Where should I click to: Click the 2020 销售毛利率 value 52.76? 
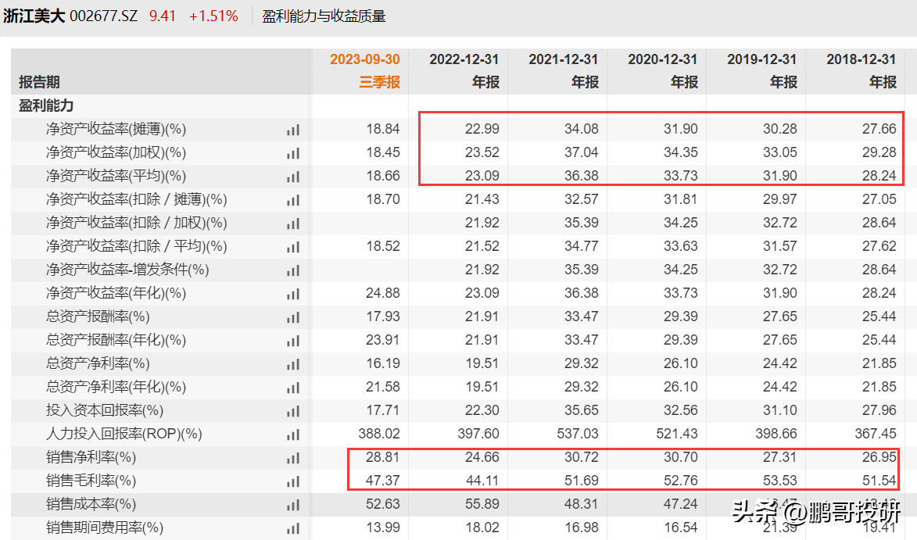click(x=681, y=481)
